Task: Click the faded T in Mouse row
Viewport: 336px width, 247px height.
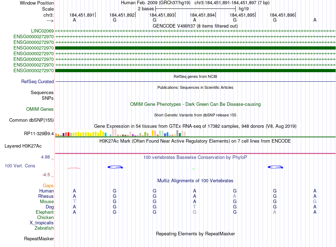Action: point(74,202)
